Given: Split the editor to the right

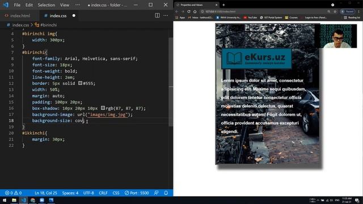Looking at the screenshot, I should click(157, 15).
